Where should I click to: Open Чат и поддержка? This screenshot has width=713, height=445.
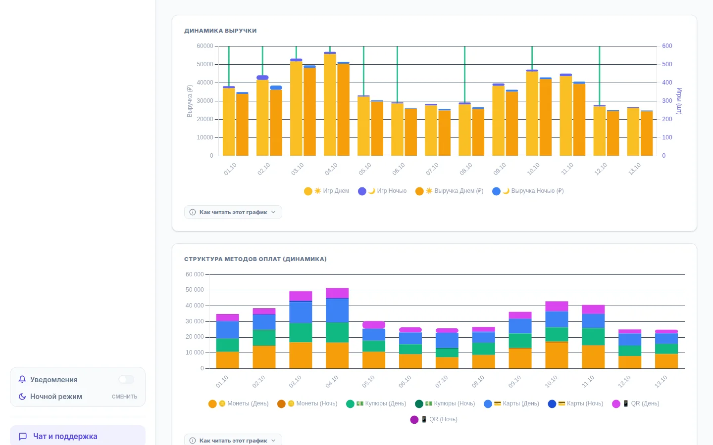[x=78, y=436]
